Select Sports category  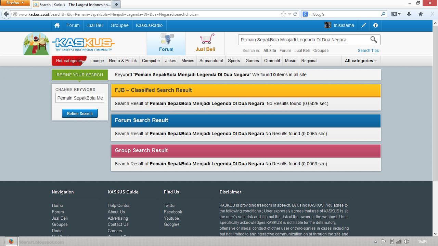[x=234, y=60]
